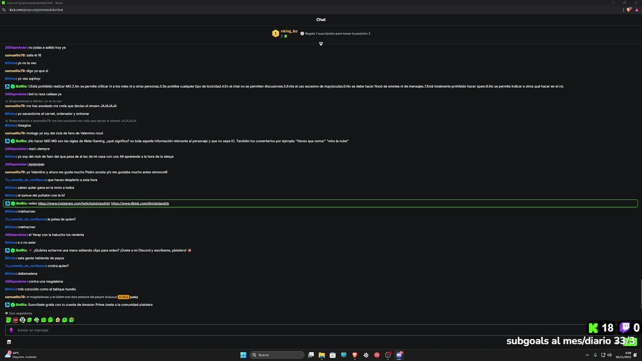Open the viking_ibz profile name
Viewport: 642px width, 361px height.
pos(289,31)
